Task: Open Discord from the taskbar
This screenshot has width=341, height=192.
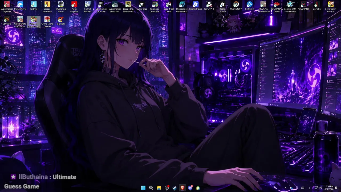Action: point(190,188)
